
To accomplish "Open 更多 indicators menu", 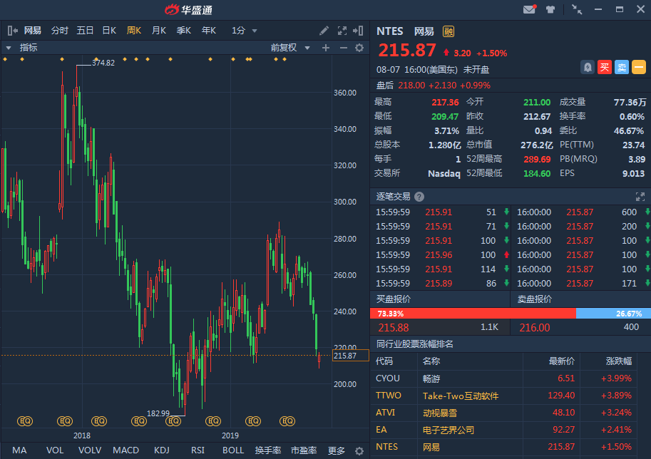I will pyautogui.click(x=337, y=450).
